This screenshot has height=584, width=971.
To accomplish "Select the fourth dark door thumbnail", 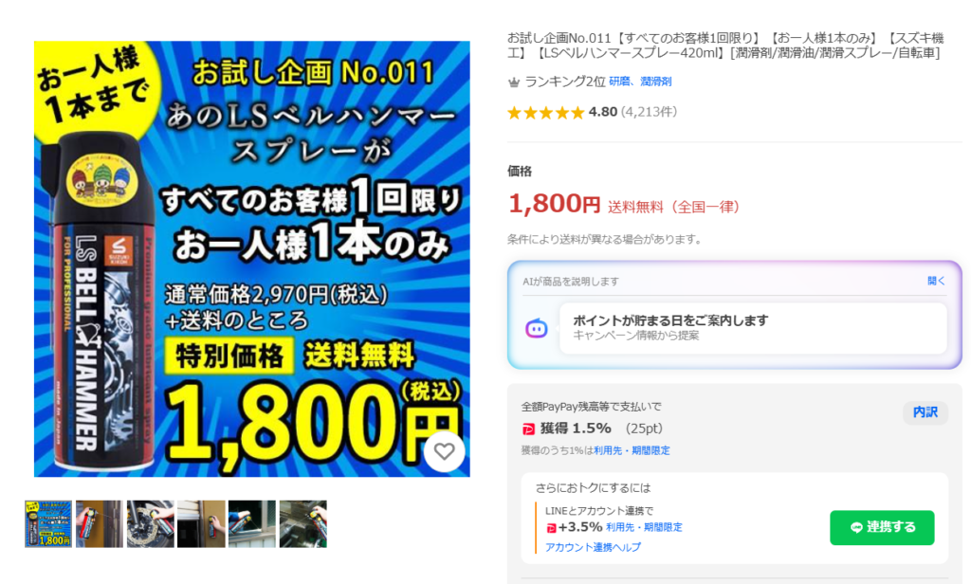I will tap(201, 524).
